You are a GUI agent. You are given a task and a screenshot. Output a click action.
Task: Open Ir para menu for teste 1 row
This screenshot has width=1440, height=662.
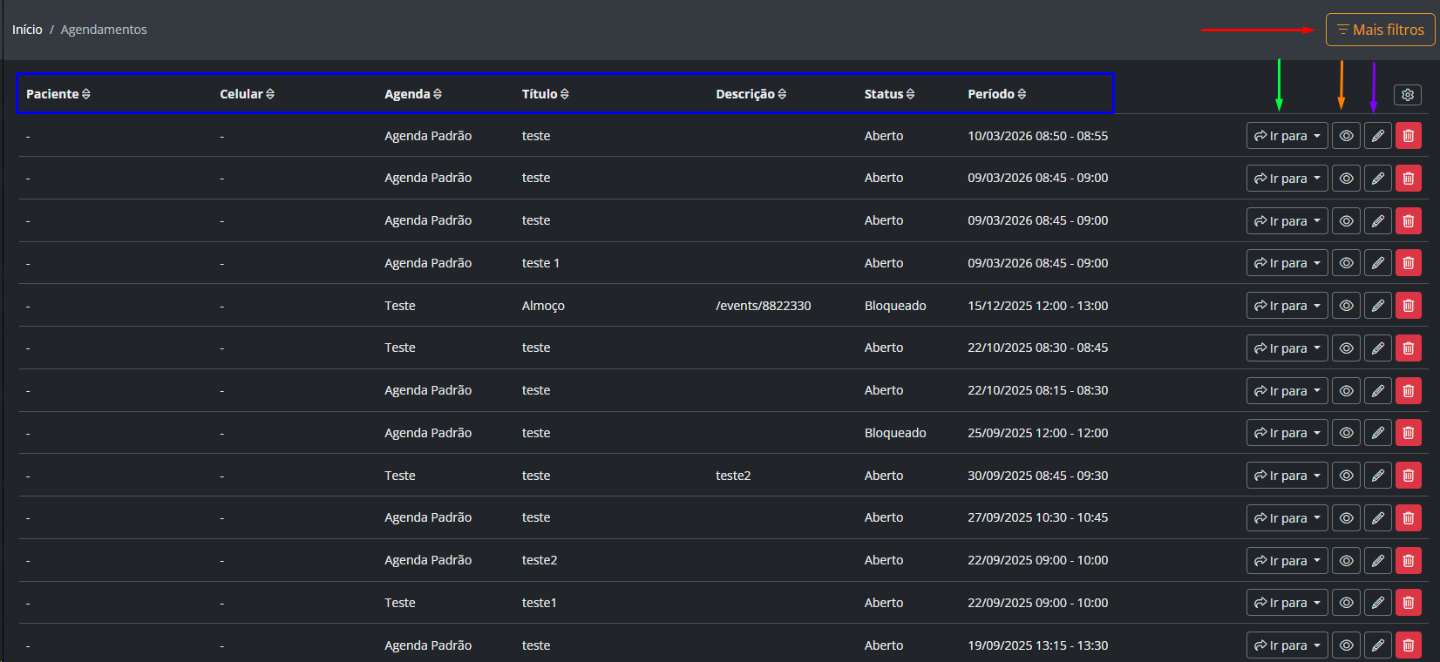pos(1287,263)
